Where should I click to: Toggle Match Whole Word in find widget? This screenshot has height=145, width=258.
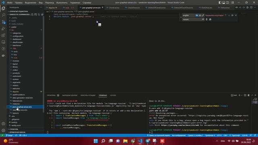pyautogui.click(x=200, y=15)
